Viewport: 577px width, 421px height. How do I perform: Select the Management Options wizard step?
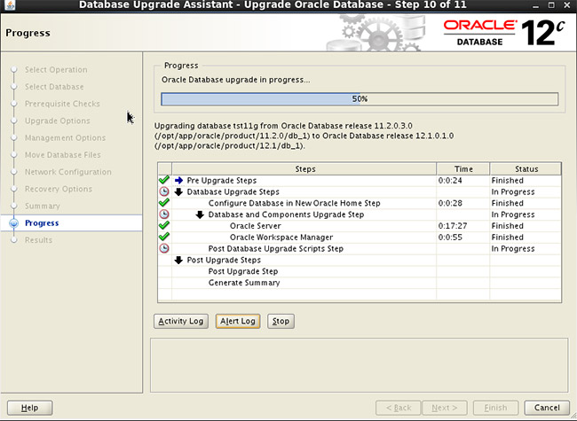[x=65, y=137]
